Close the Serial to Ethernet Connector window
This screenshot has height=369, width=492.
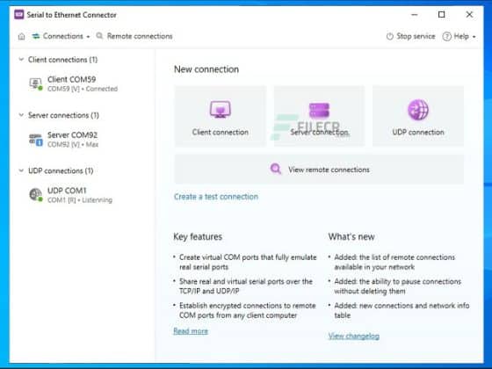(x=469, y=14)
